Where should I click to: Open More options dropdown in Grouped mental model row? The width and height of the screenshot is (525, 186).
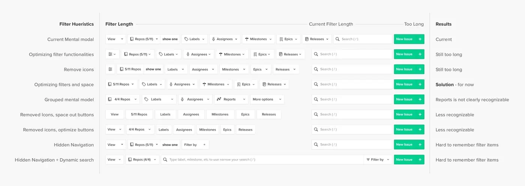(267, 99)
